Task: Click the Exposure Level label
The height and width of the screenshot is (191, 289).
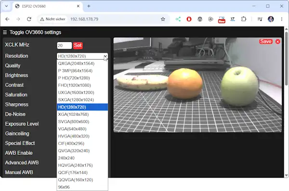Action: tap(22, 124)
